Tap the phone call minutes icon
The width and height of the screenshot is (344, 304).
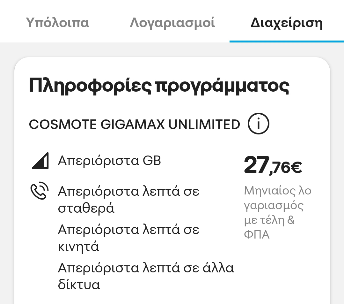tap(40, 191)
